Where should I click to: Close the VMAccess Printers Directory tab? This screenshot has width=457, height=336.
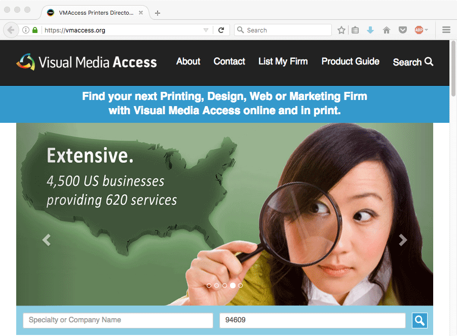pyautogui.click(x=141, y=13)
